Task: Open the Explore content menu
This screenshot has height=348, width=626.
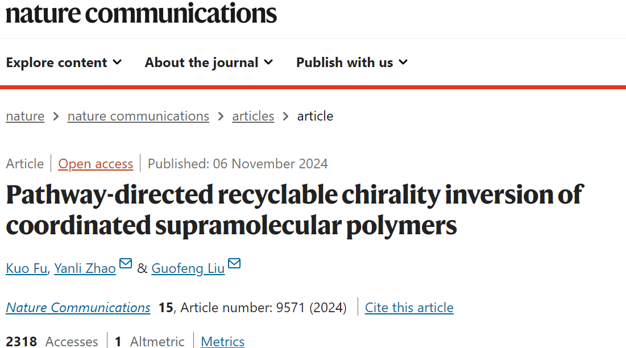Action: pos(57,63)
